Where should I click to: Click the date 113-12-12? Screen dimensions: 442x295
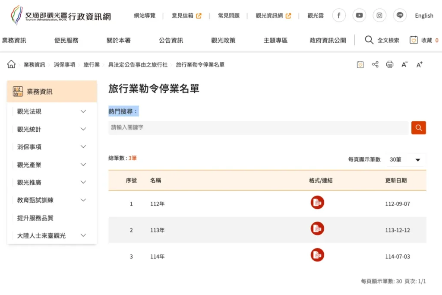[398, 230]
